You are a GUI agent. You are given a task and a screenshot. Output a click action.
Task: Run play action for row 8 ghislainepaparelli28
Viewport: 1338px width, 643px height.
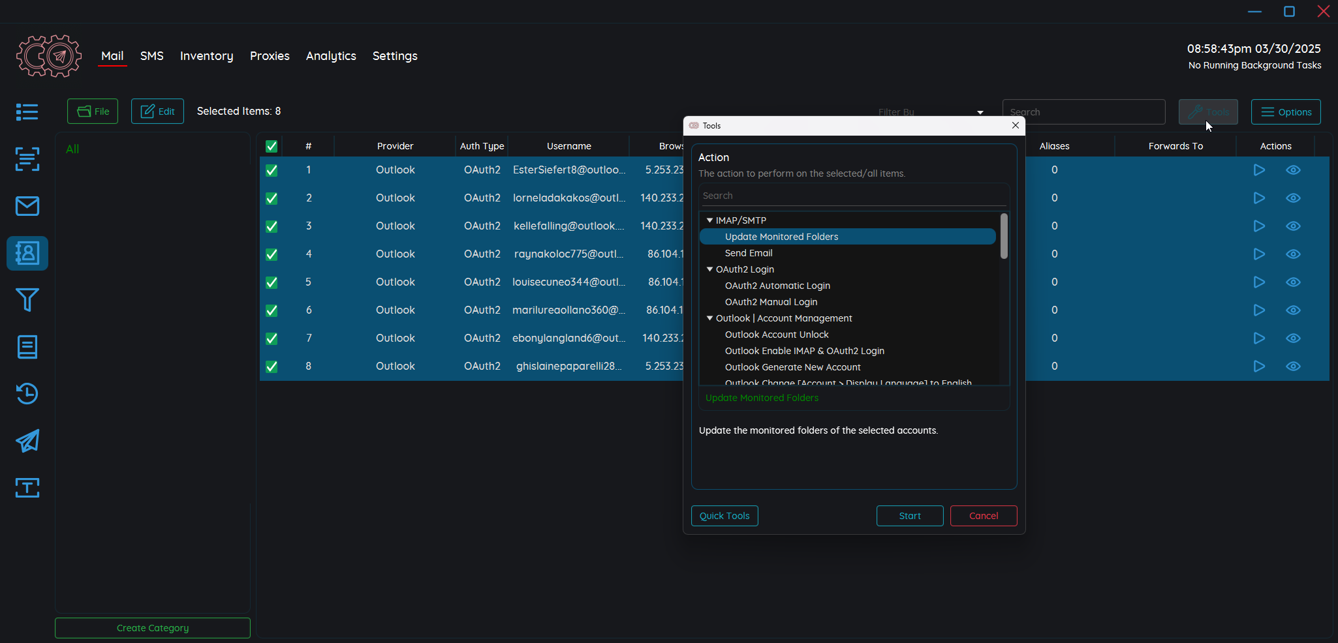[1259, 366]
